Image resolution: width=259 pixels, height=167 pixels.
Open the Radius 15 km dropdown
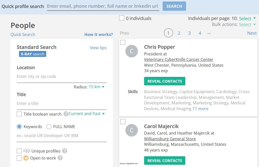click(96, 87)
